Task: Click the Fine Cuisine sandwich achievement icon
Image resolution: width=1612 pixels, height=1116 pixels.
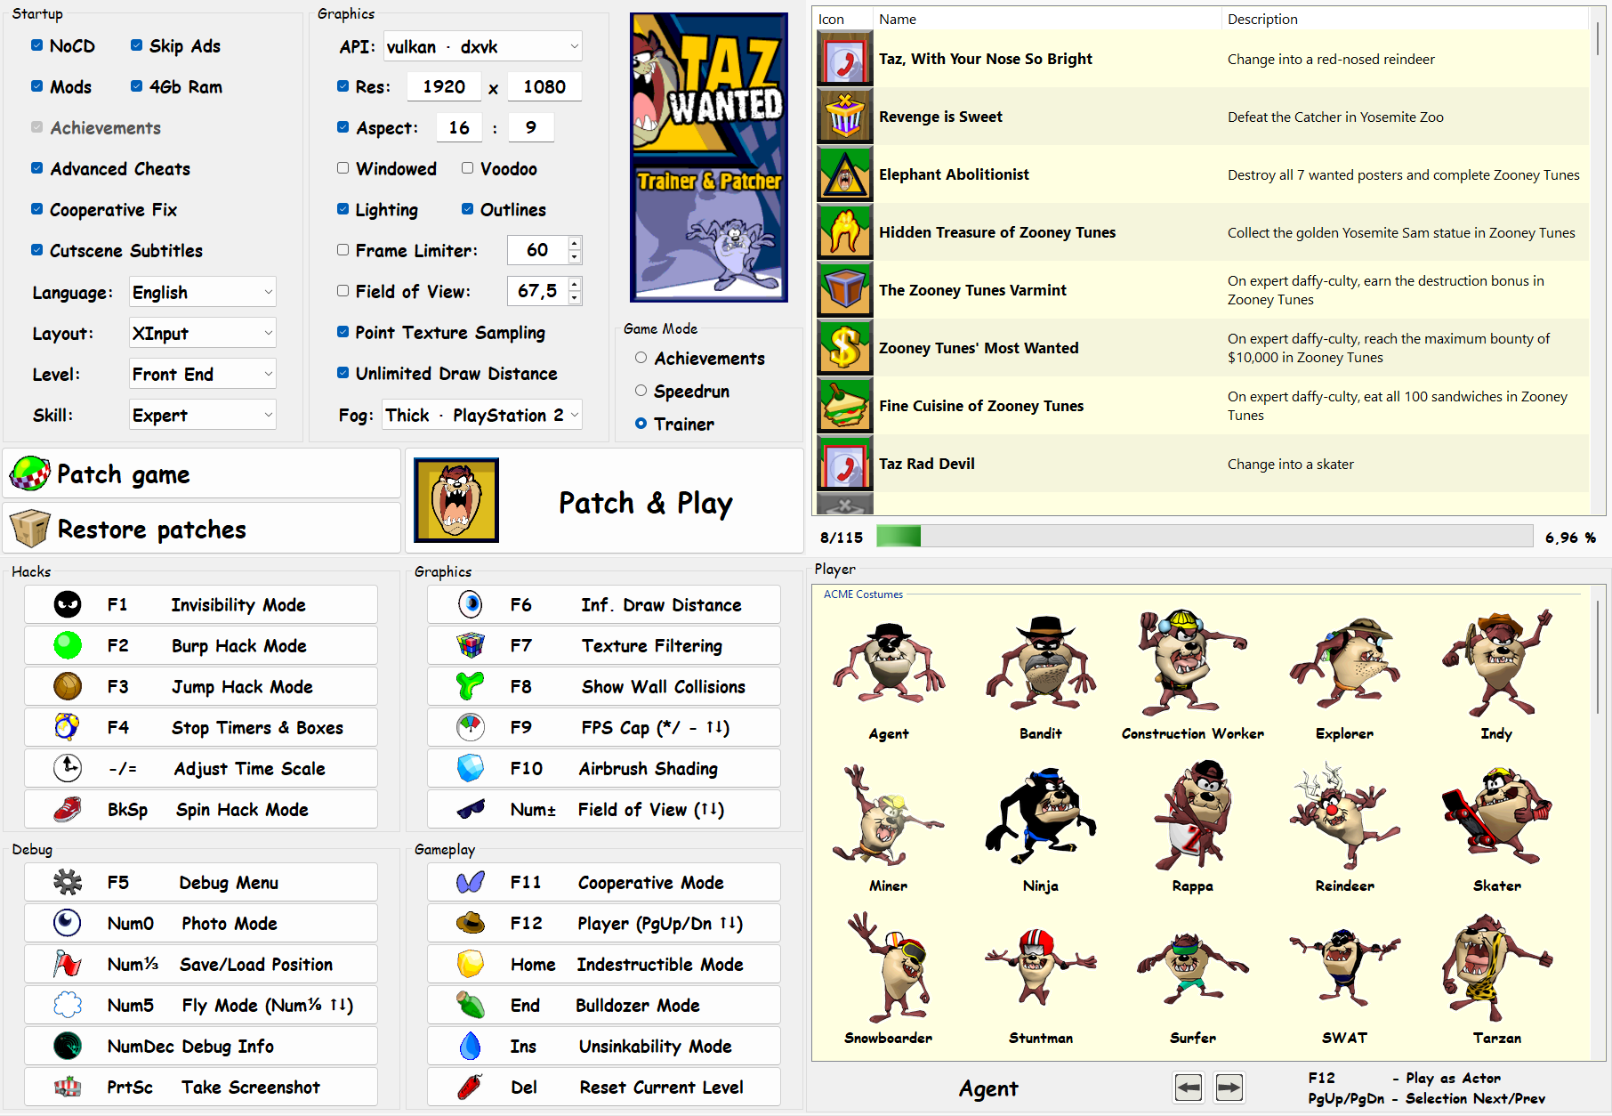Action: pyautogui.click(x=845, y=406)
